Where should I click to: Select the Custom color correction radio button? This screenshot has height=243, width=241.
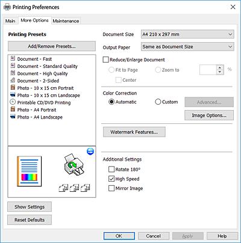coord(158,102)
